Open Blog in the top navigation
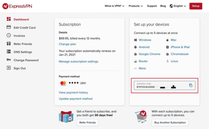 [x=163, y=6]
